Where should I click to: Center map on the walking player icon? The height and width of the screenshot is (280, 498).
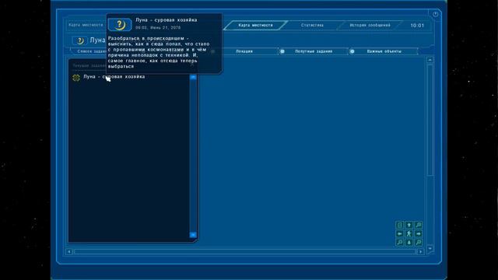click(409, 233)
